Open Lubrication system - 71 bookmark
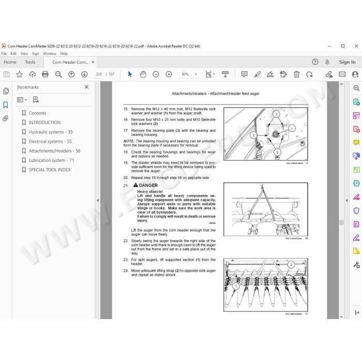Viewport: 362px width, 362px height. click(x=51, y=160)
